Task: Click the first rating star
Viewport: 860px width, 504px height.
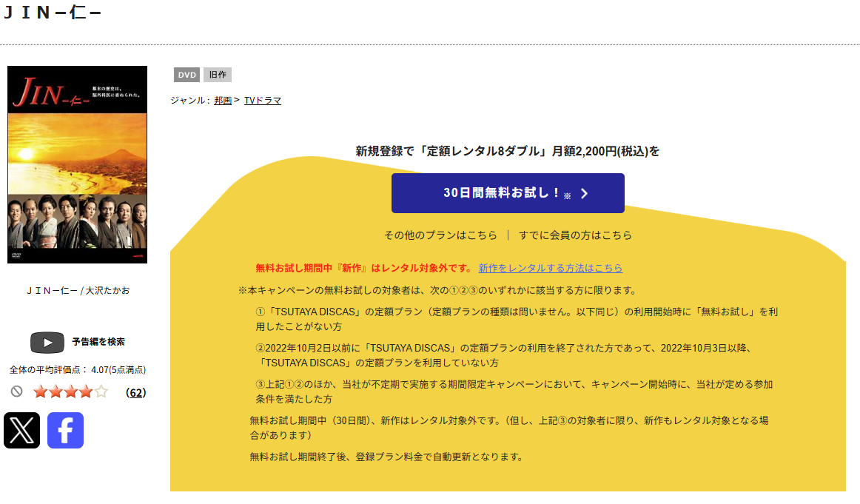Action: (x=40, y=392)
